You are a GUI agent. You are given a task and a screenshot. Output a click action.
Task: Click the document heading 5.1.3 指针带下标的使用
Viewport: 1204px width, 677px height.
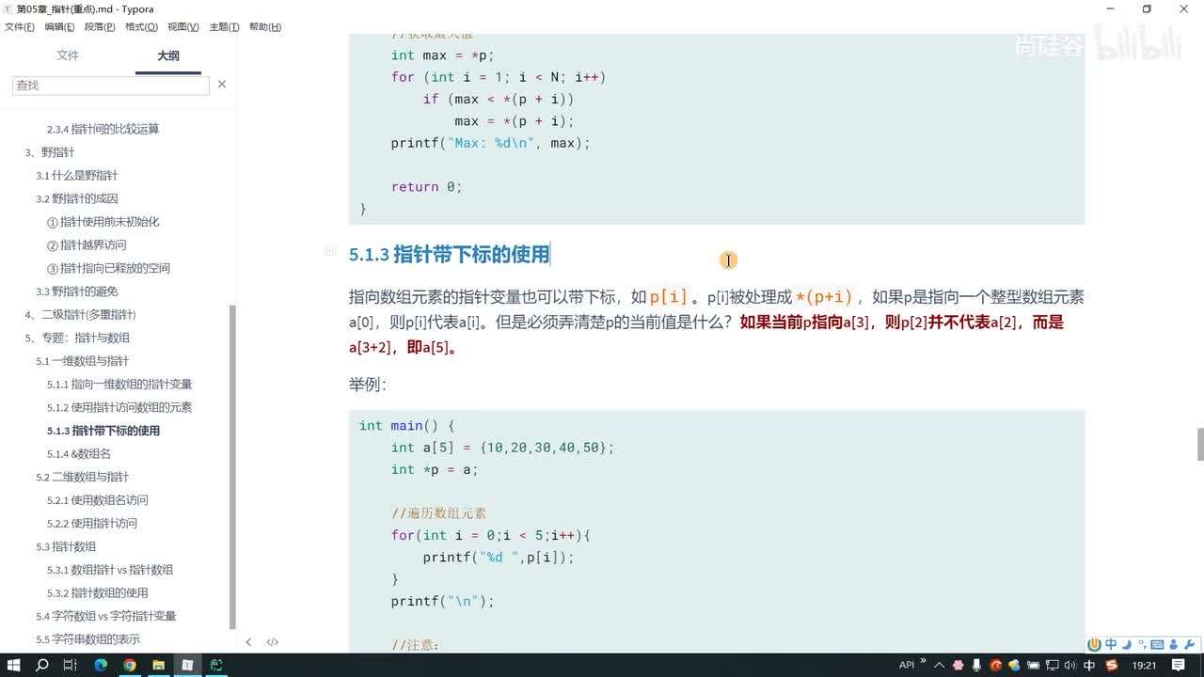pyautogui.click(x=449, y=255)
